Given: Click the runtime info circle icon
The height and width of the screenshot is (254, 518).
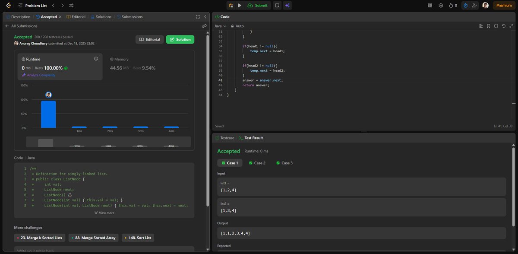Looking at the screenshot, I should click(x=96, y=59).
